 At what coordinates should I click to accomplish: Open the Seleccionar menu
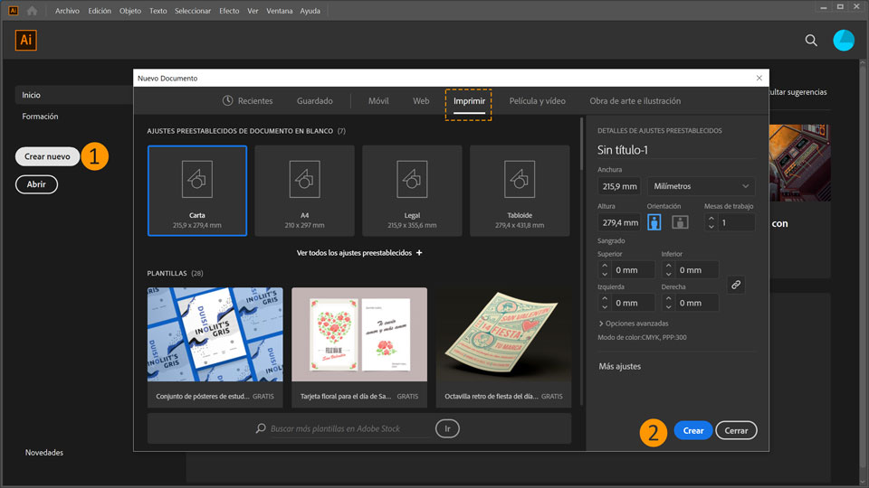[193, 11]
